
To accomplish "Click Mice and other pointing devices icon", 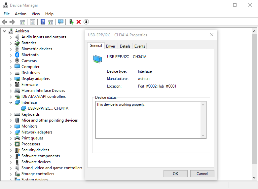I will [x=17, y=120].
